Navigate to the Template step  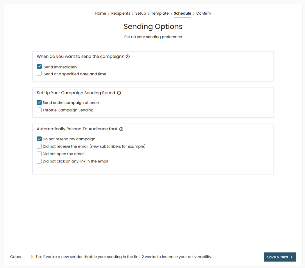tap(160, 13)
